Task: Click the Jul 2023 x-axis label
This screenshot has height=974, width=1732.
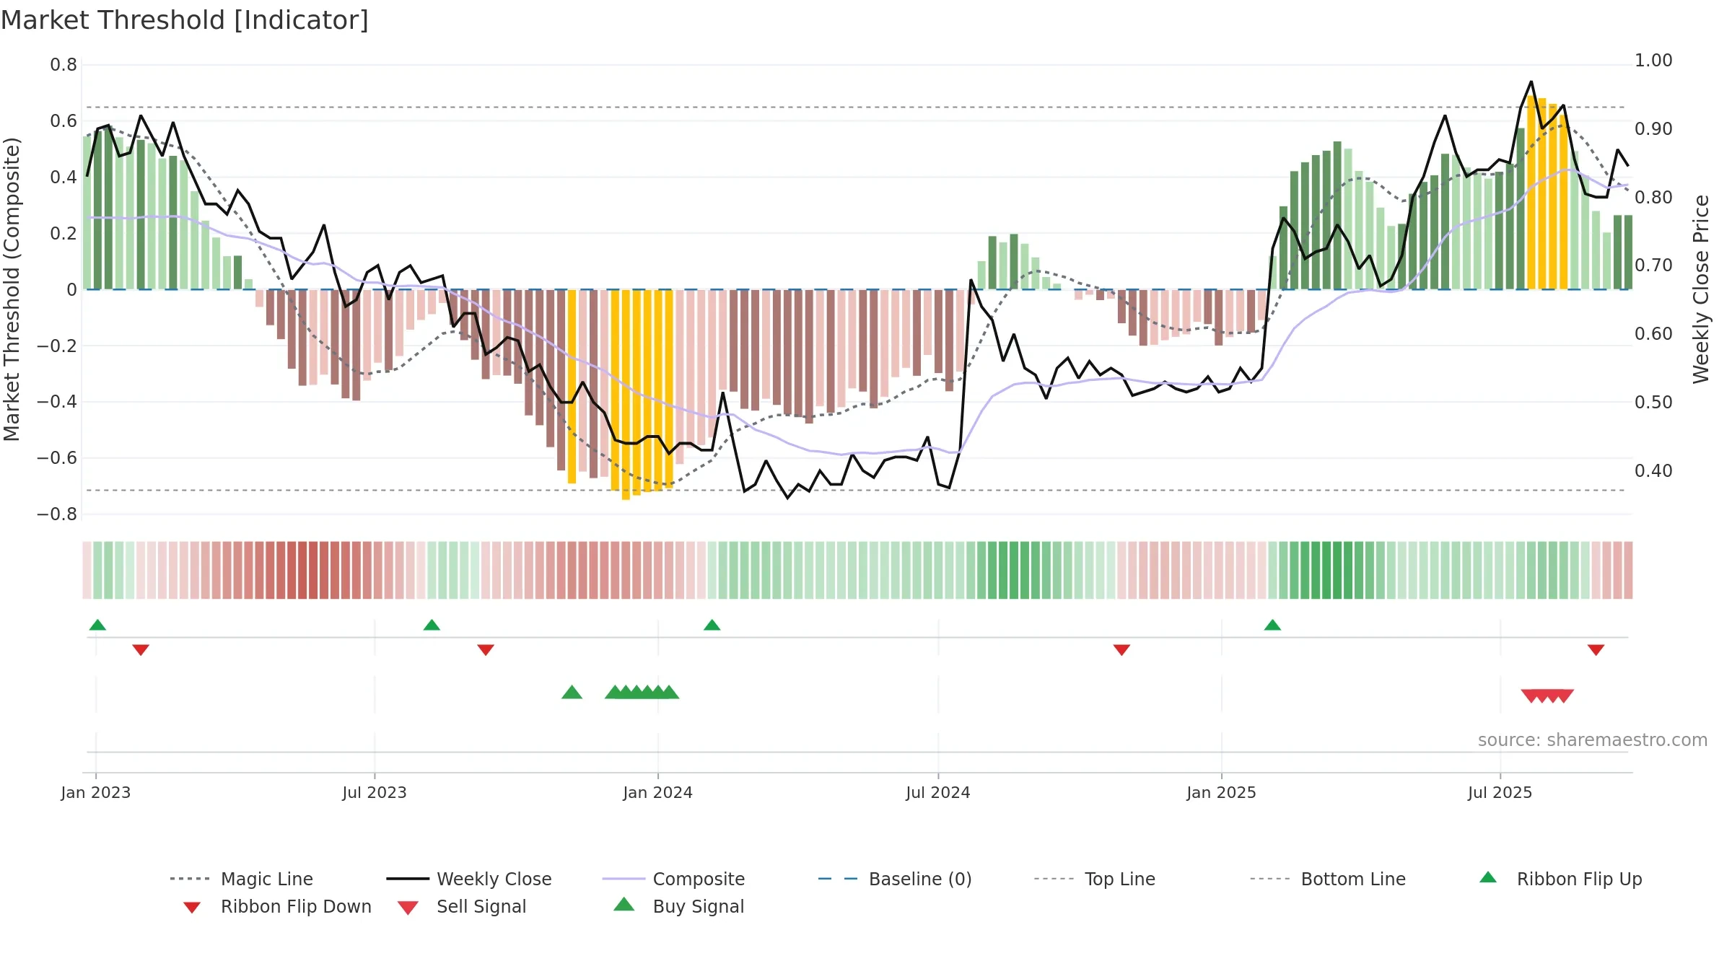Action: (x=375, y=793)
